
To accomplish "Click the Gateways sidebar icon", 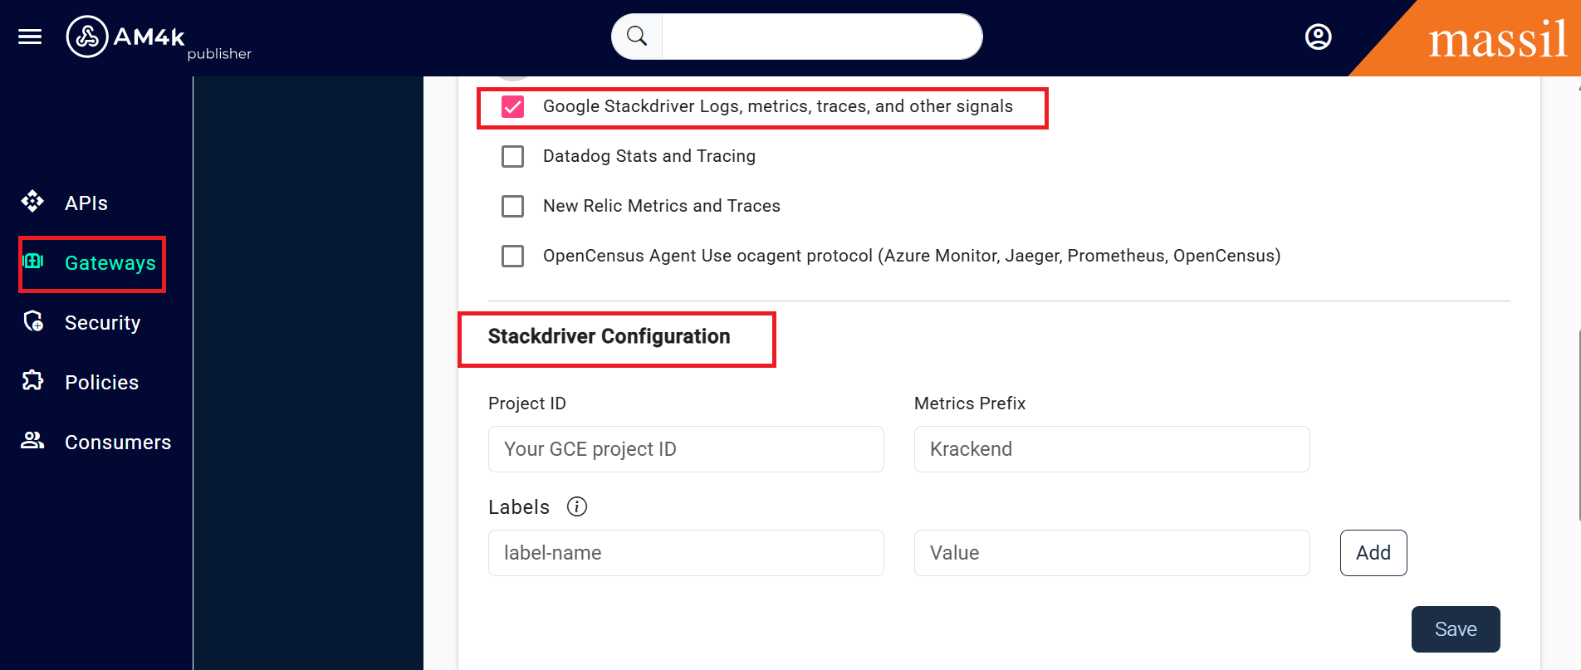I will point(33,262).
